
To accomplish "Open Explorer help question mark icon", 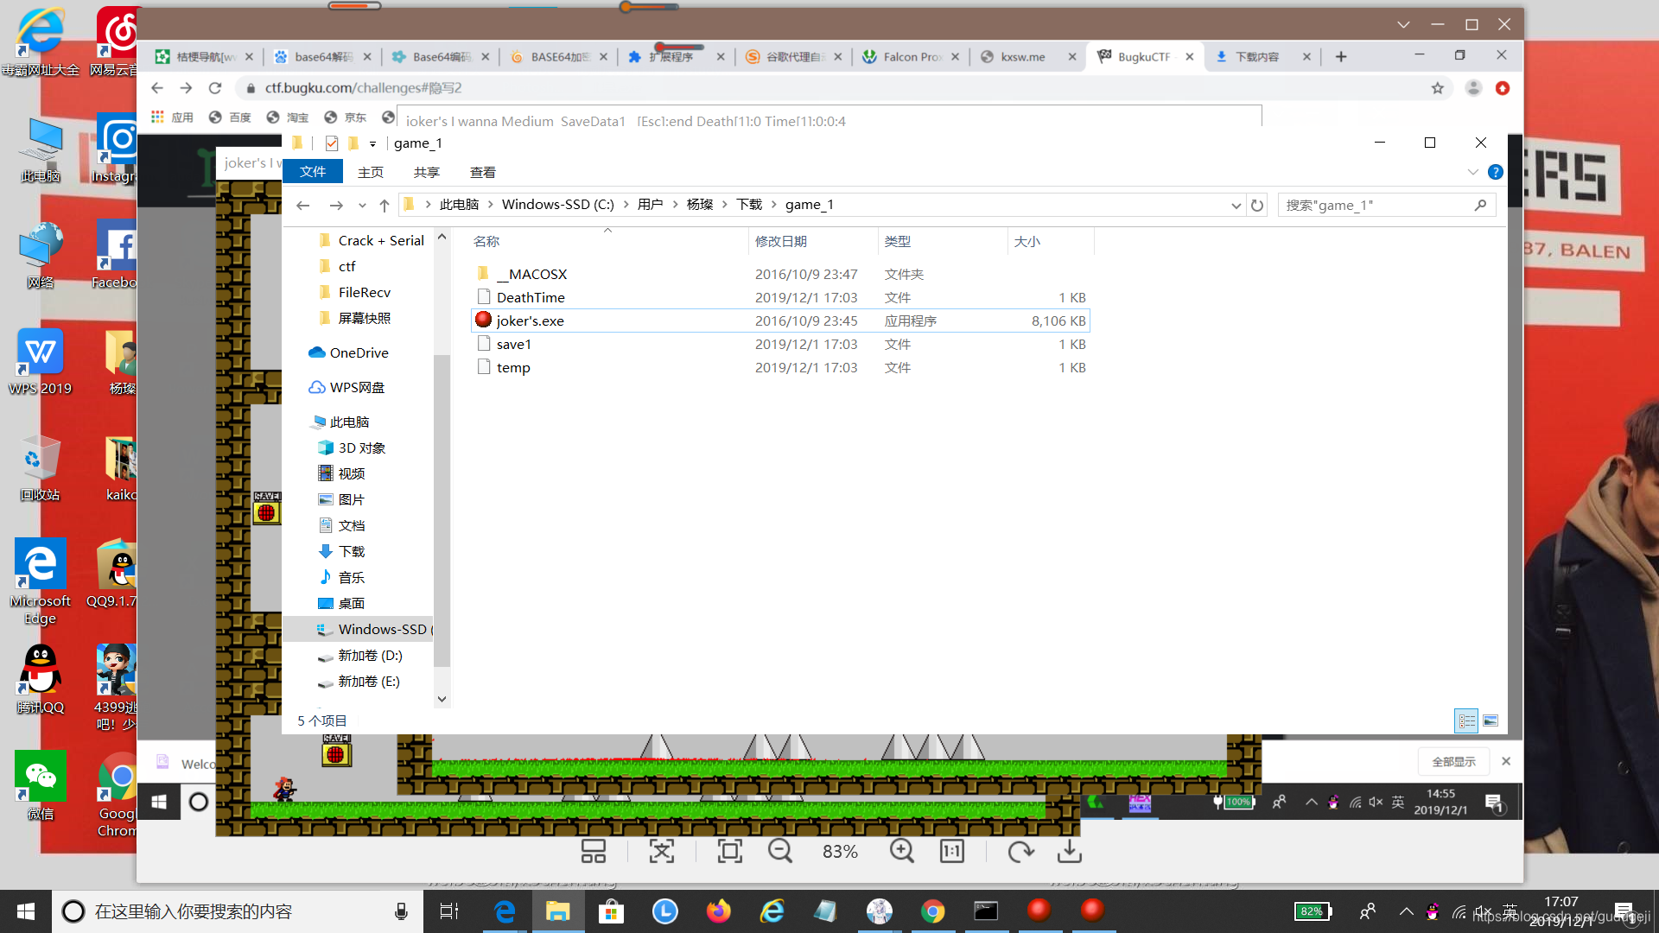I will pos(1496,172).
